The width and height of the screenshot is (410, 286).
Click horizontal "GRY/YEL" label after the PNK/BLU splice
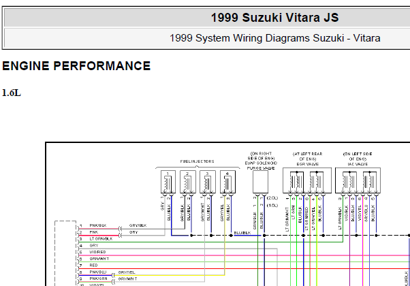pos(127,272)
